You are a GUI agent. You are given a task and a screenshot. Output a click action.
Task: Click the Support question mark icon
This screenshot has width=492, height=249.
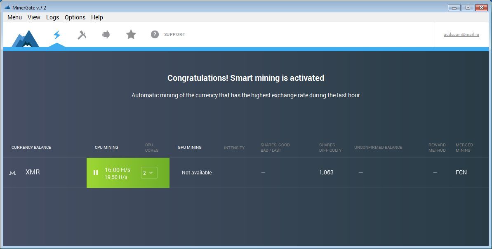(155, 35)
